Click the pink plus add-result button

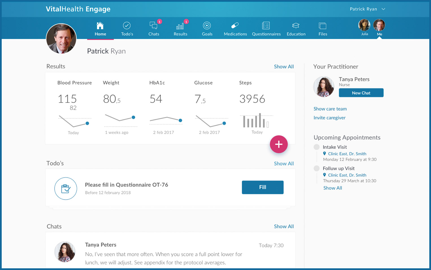pos(279,144)
